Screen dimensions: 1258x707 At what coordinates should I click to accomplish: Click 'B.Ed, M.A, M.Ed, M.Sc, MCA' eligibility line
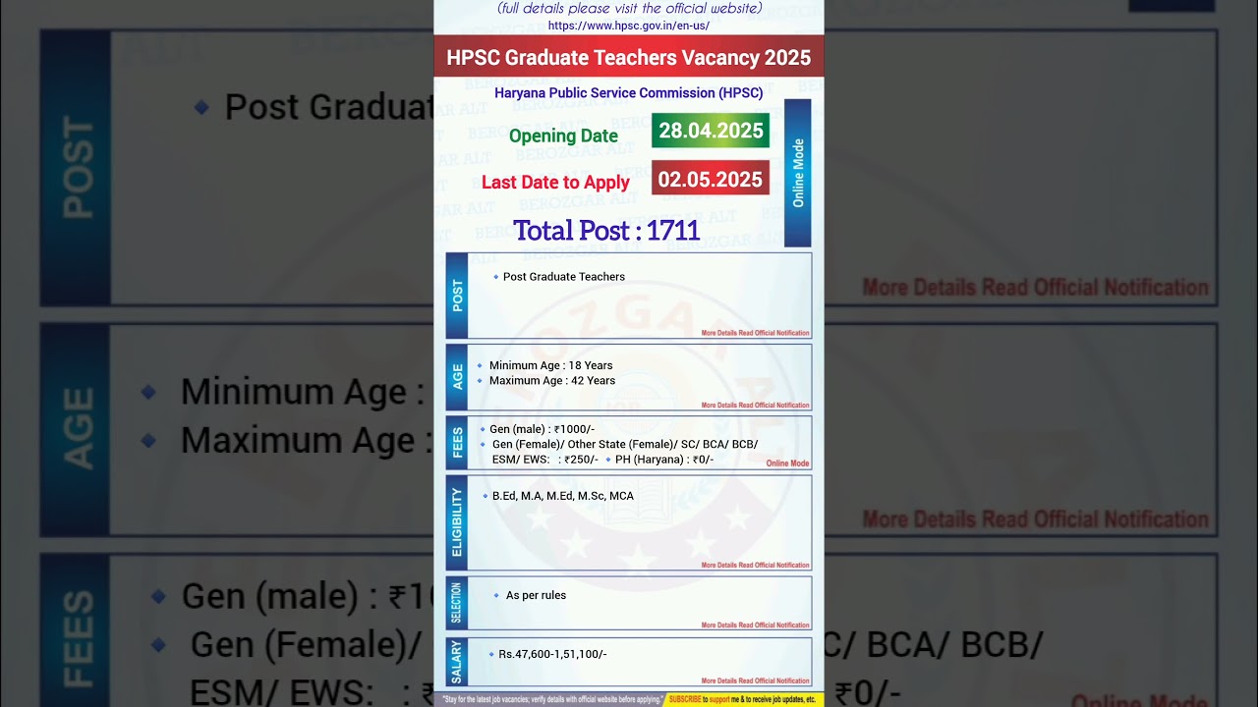point(563,496)
